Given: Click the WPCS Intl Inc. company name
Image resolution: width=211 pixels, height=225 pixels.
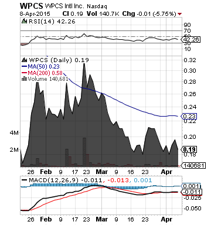Looking at the screenshot, I should pos(64,6).
